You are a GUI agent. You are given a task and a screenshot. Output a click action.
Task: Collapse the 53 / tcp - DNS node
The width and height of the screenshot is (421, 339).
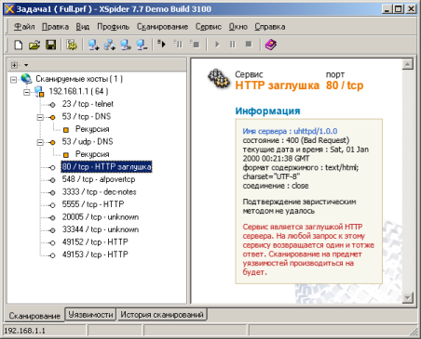click(40, 117)
